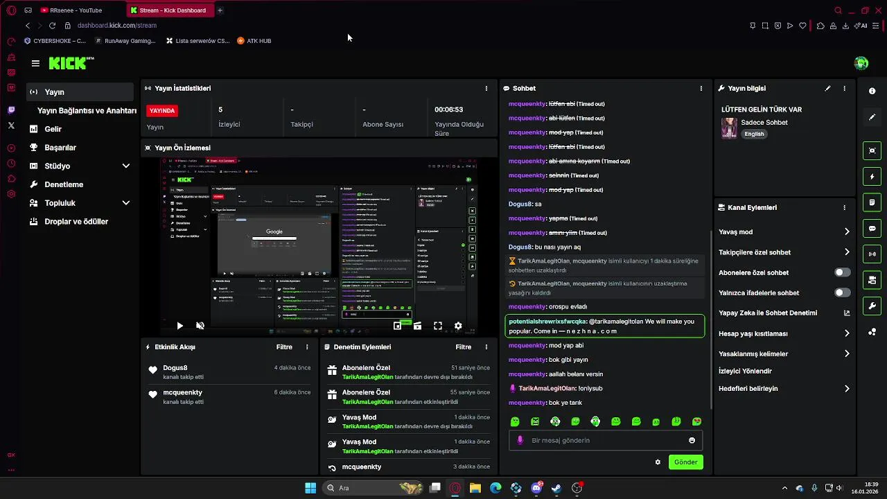
Task: Toggle Abonelere özel sohbet switch
Action: (843, 272)
